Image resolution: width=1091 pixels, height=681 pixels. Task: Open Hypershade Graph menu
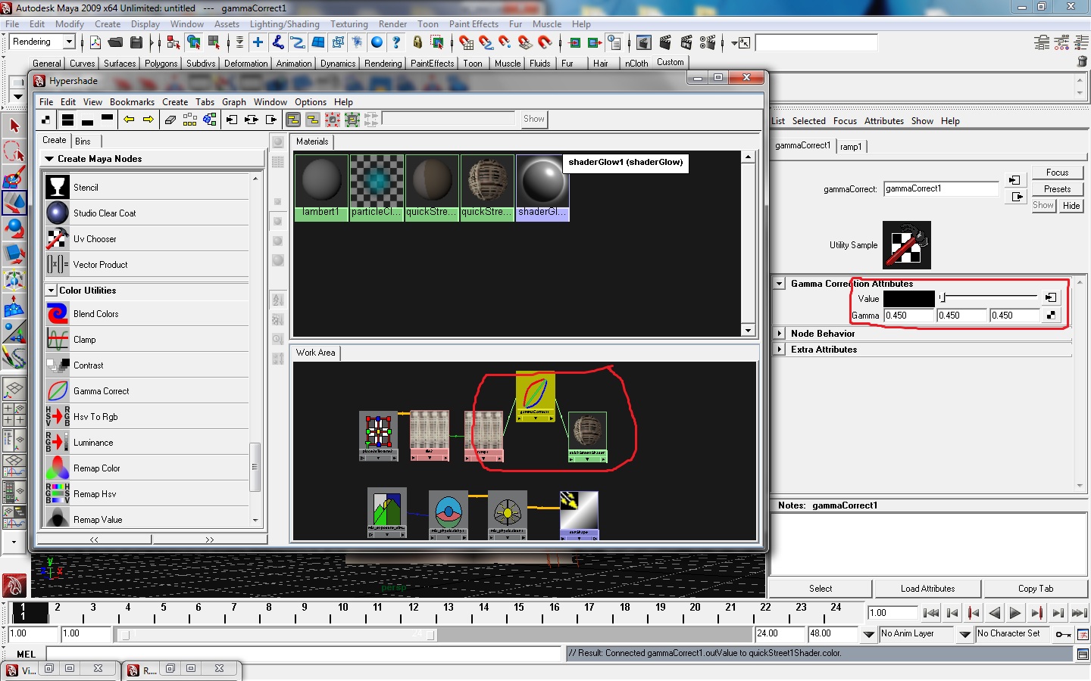(x=233, y=102)
